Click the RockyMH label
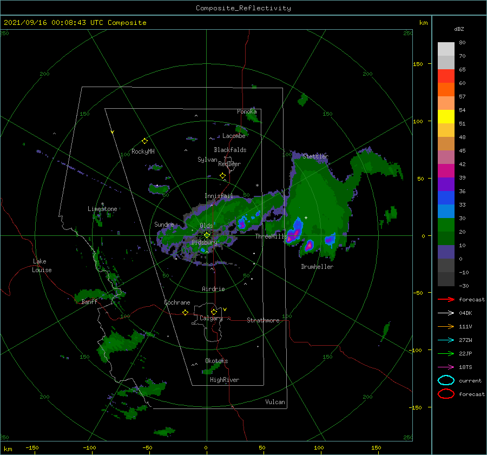 (143, 151)
